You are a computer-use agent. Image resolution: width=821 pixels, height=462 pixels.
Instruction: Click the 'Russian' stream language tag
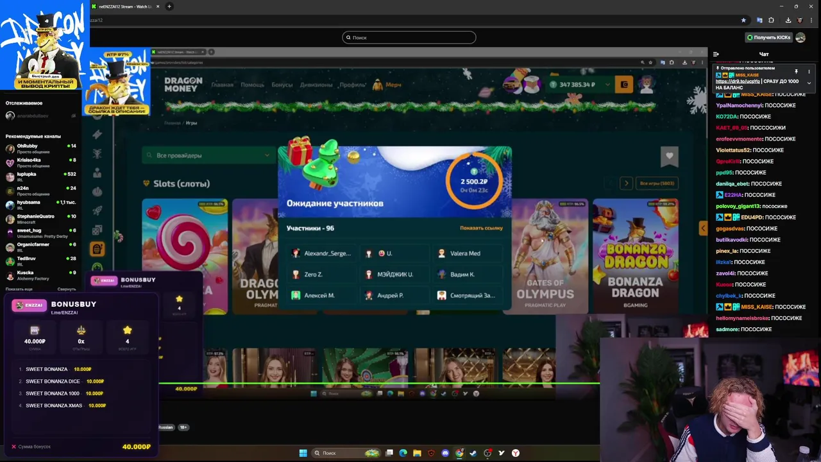click(165, 427)
